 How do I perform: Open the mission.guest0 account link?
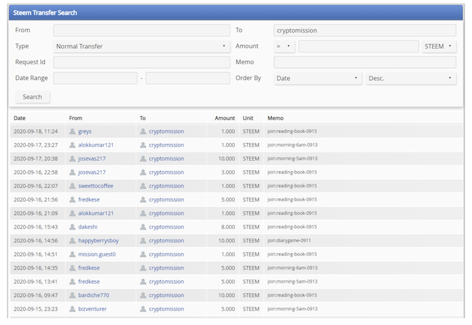(97, 254)
